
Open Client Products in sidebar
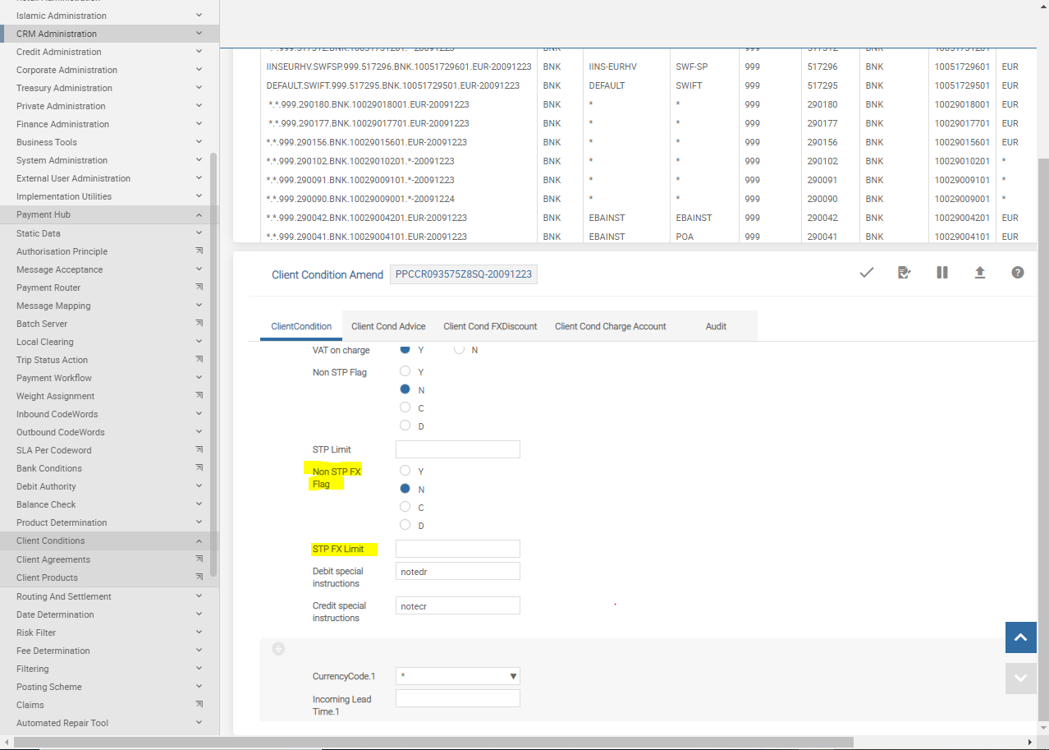[47, 577]
